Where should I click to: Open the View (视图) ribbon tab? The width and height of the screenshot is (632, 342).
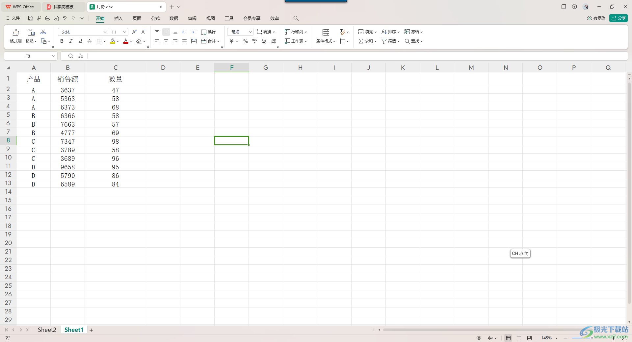tap(211, 18)
